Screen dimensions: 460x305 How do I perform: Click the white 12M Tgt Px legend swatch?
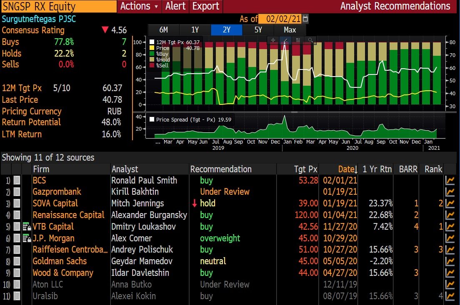pos(152,42)
